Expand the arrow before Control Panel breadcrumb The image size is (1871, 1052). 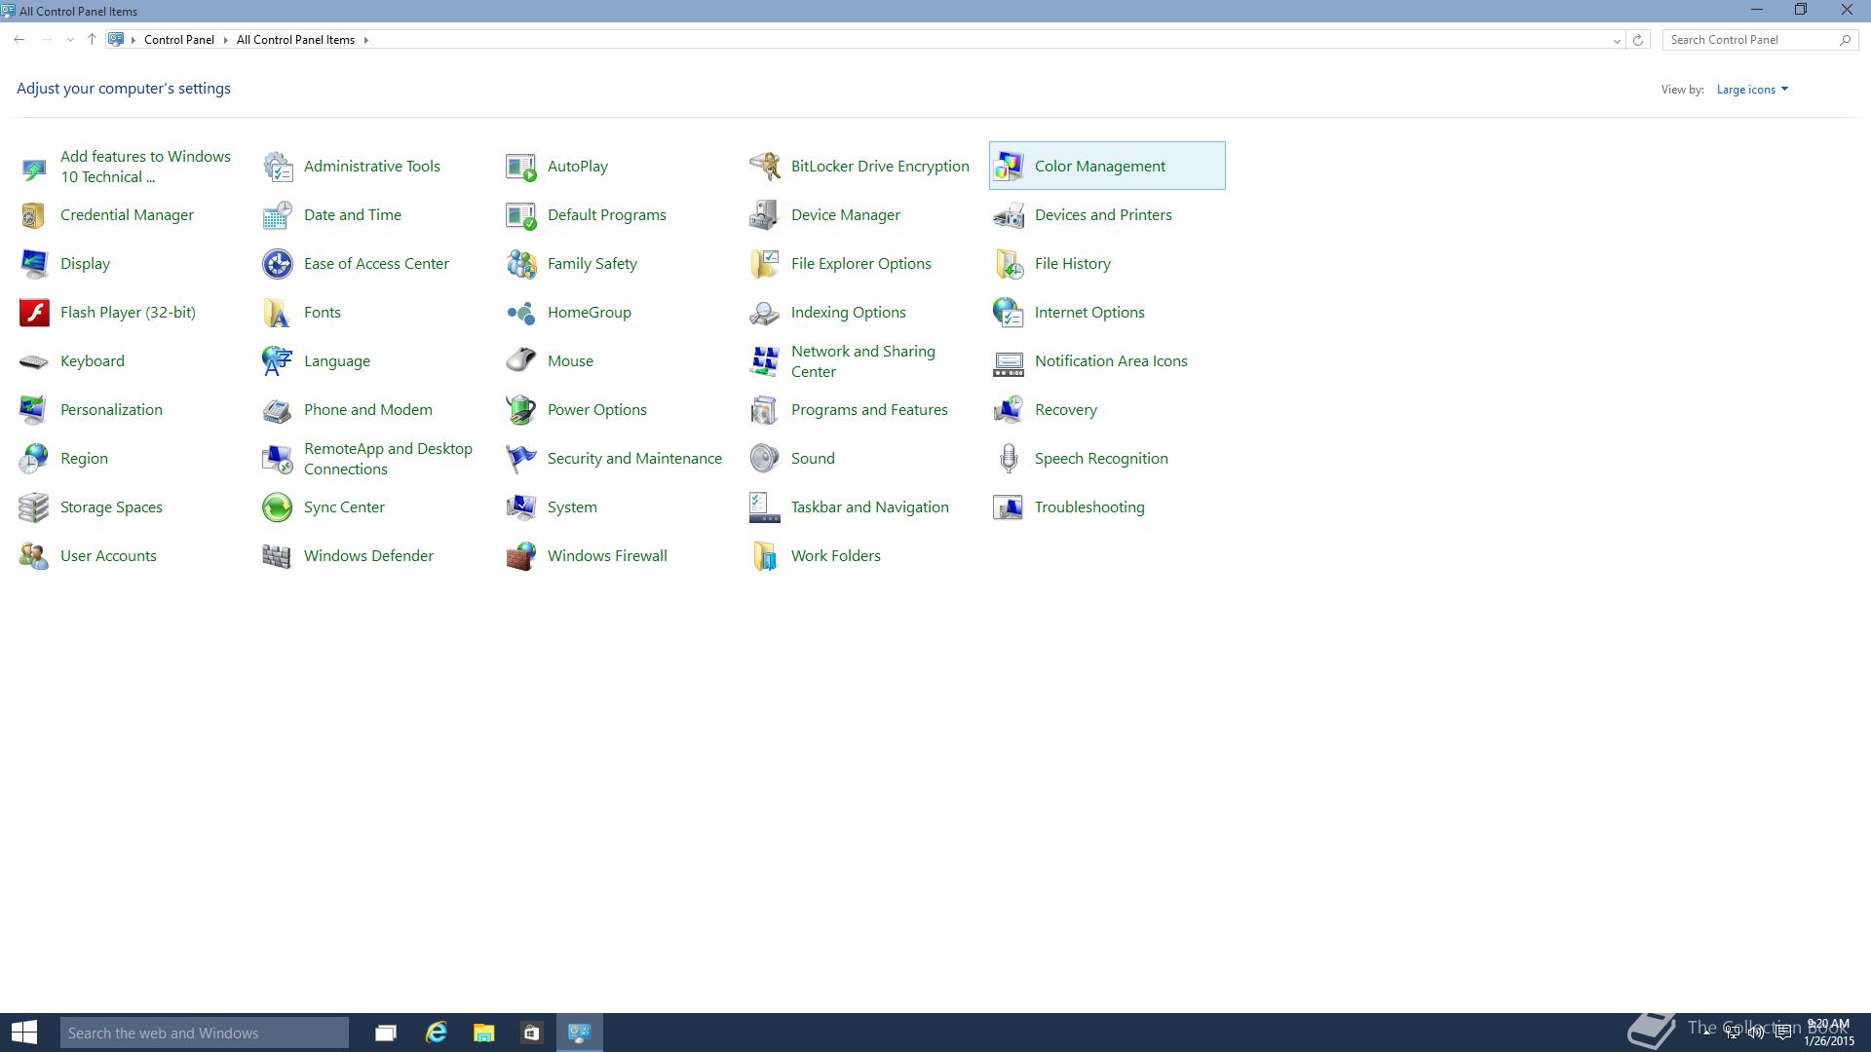[x=134, y=40]
